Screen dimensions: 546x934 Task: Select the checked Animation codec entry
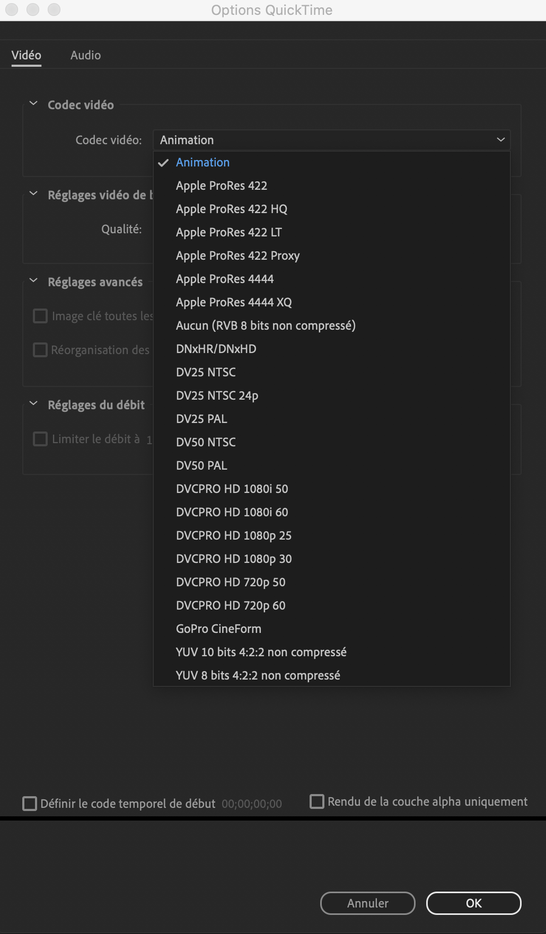coord(202,162)
